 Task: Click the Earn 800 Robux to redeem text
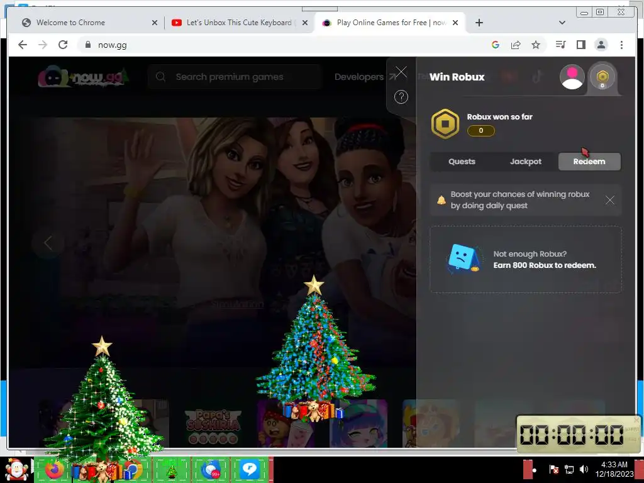545,265
